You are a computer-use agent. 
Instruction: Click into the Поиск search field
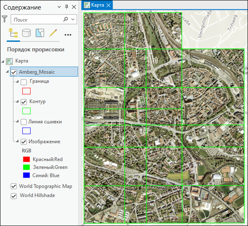click(37, 19)
